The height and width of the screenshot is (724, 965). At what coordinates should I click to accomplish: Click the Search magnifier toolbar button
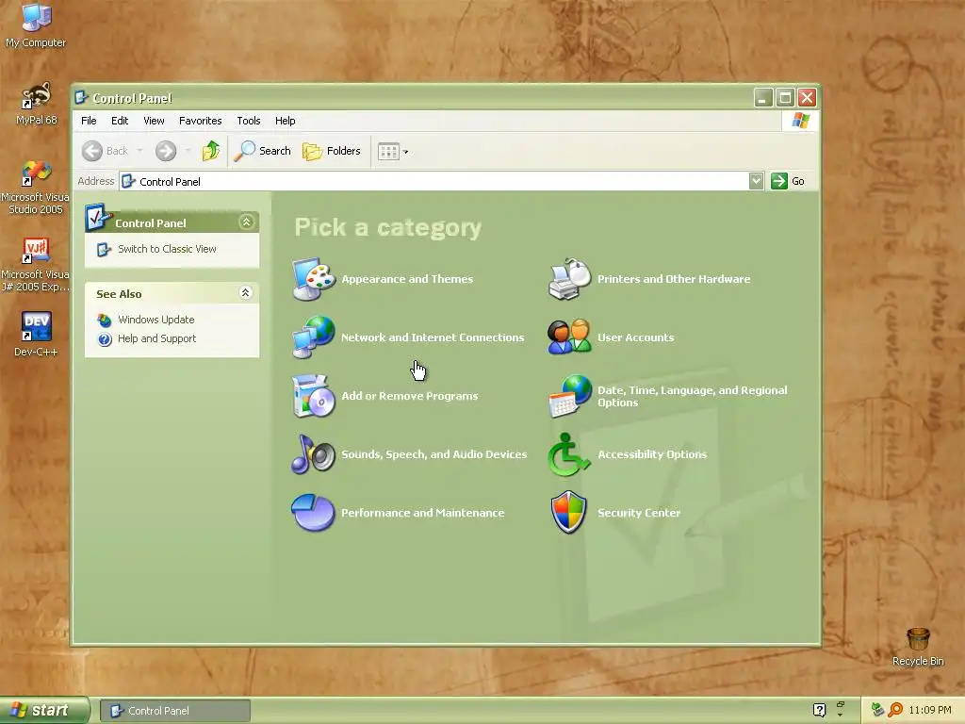click(x=263, y=151)
